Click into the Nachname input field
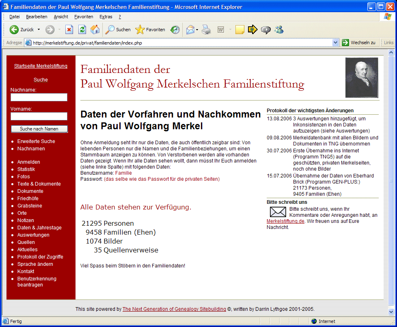The width and height of the screenshot is (397, 327). pyautogui.click(x=39, y=97)
